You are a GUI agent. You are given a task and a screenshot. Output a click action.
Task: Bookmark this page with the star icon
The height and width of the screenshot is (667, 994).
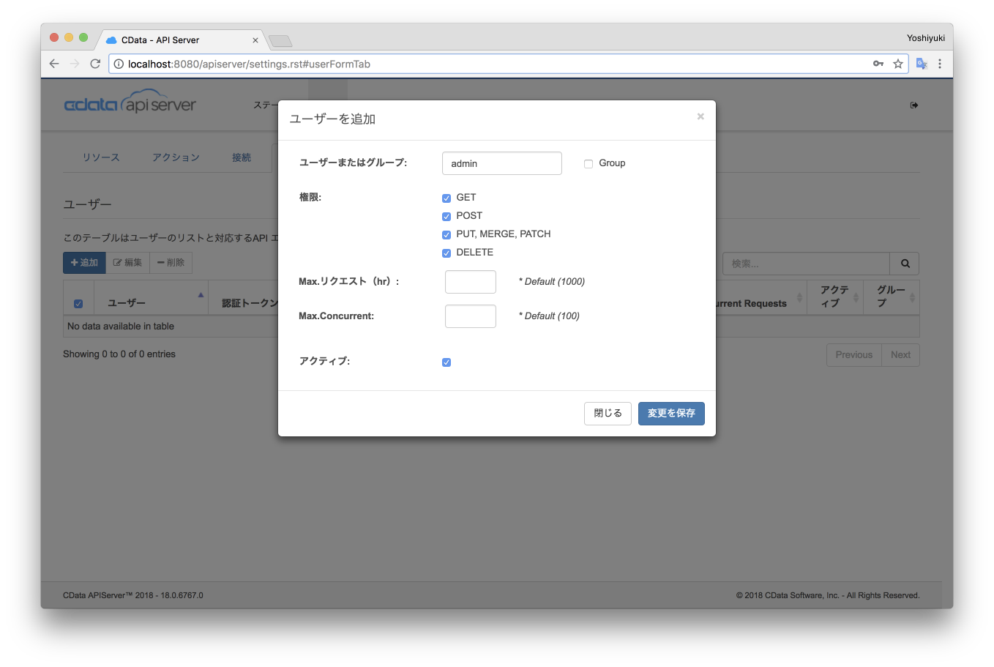898,64
